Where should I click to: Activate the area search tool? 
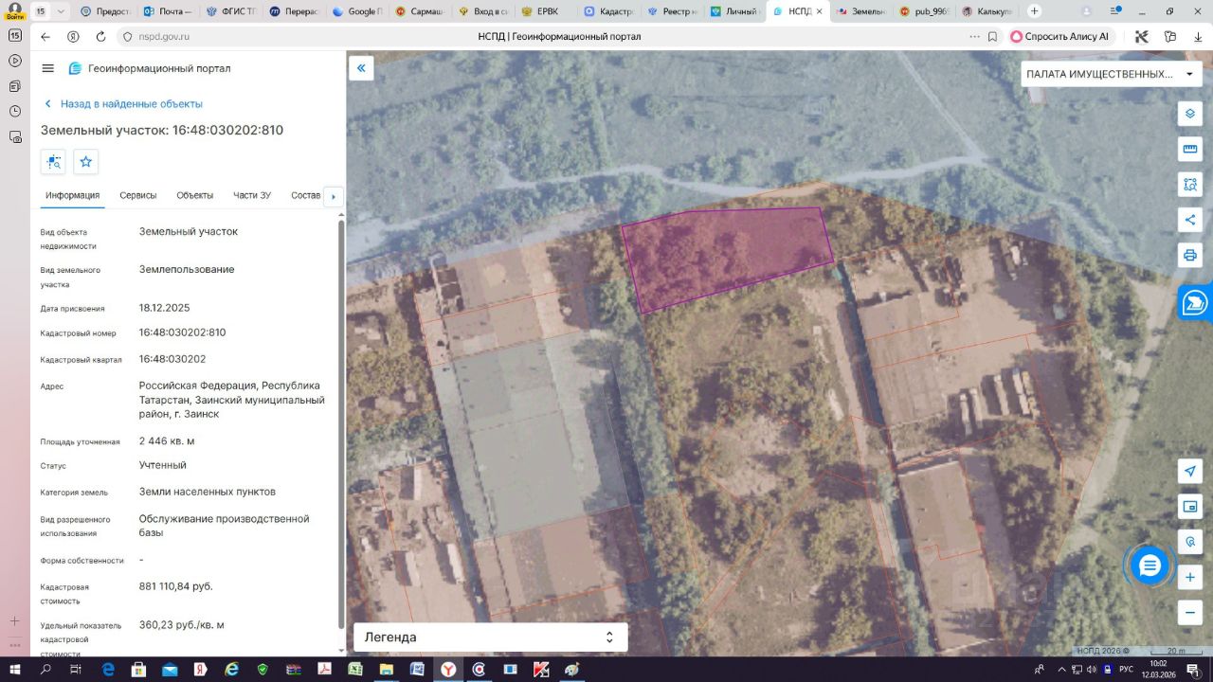click(1190, 184)
